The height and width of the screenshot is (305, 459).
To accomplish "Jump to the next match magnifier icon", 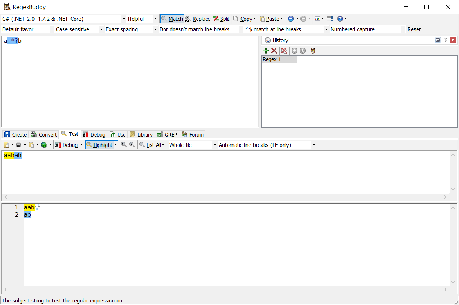I will (x=132, y=145).
